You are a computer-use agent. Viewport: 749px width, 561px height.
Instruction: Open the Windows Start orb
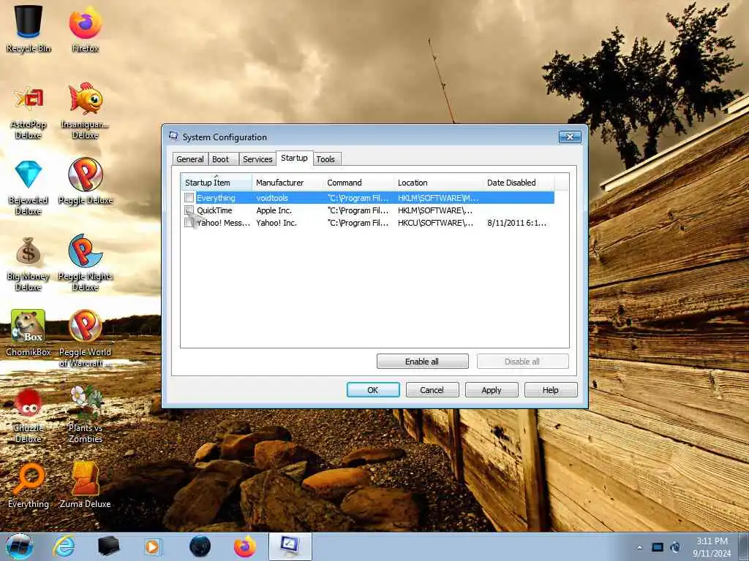tap(20, 546)
